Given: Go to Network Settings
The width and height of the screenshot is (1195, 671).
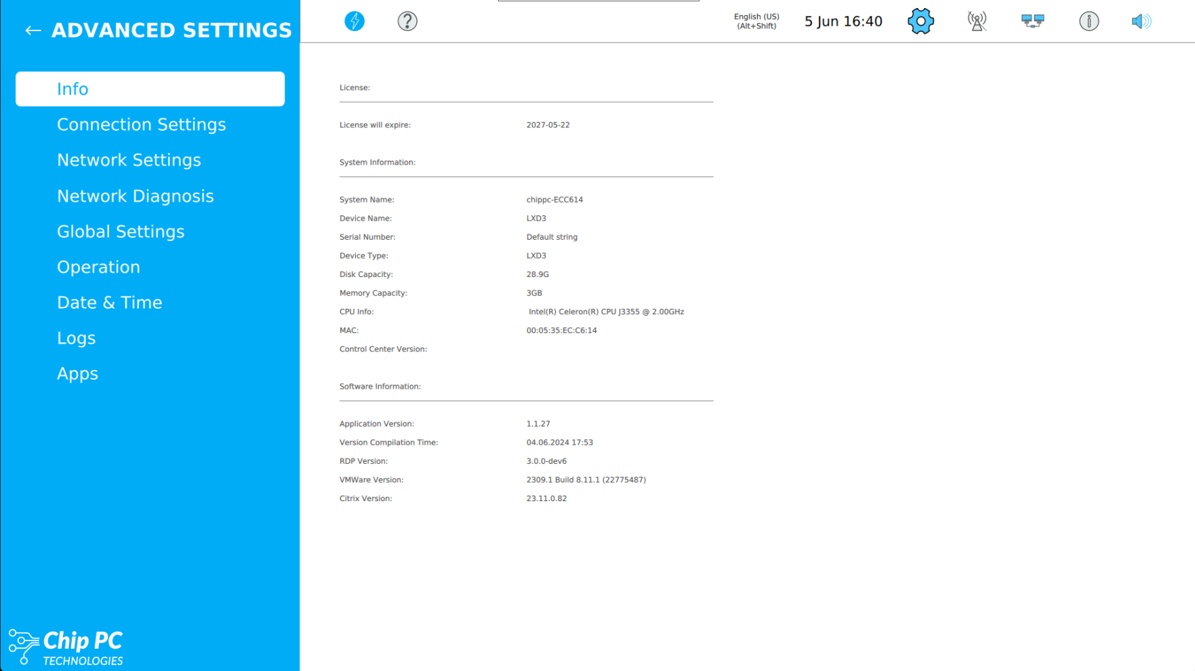Looking at the screenshot, I should [x=129, y=160].
